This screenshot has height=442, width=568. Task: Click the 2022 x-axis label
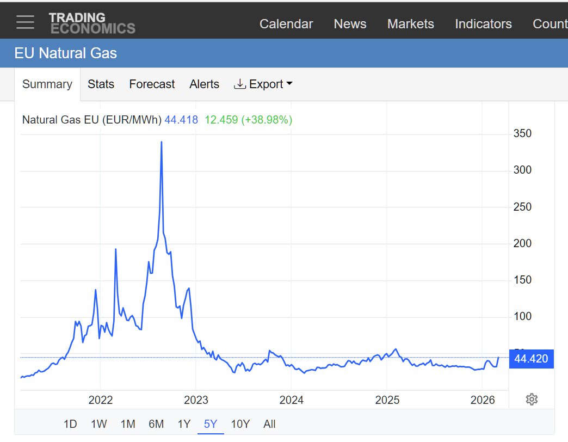(100, 400)
